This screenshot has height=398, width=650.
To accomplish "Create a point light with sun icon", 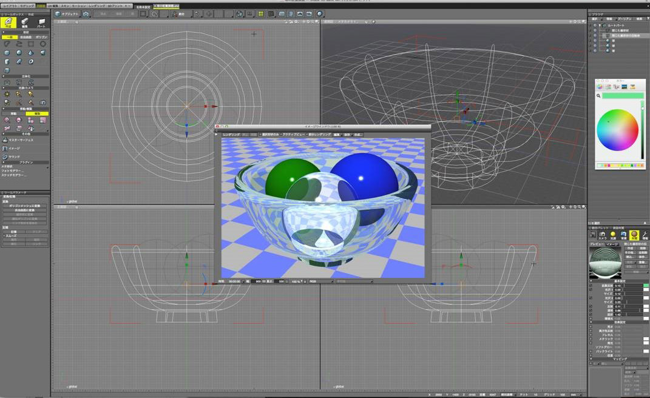I will click(7, 94).
